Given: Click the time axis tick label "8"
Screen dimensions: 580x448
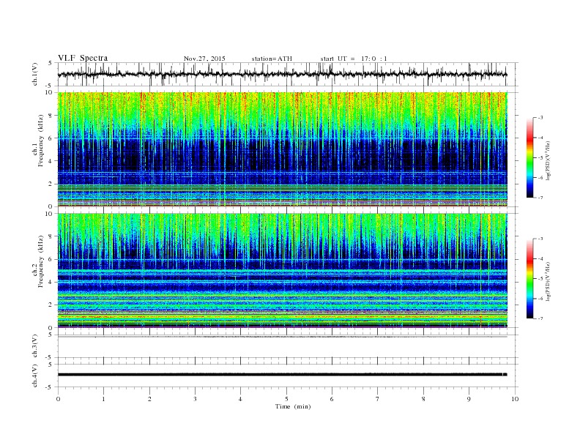Looking at the screenshot, I should coord(423,399).
